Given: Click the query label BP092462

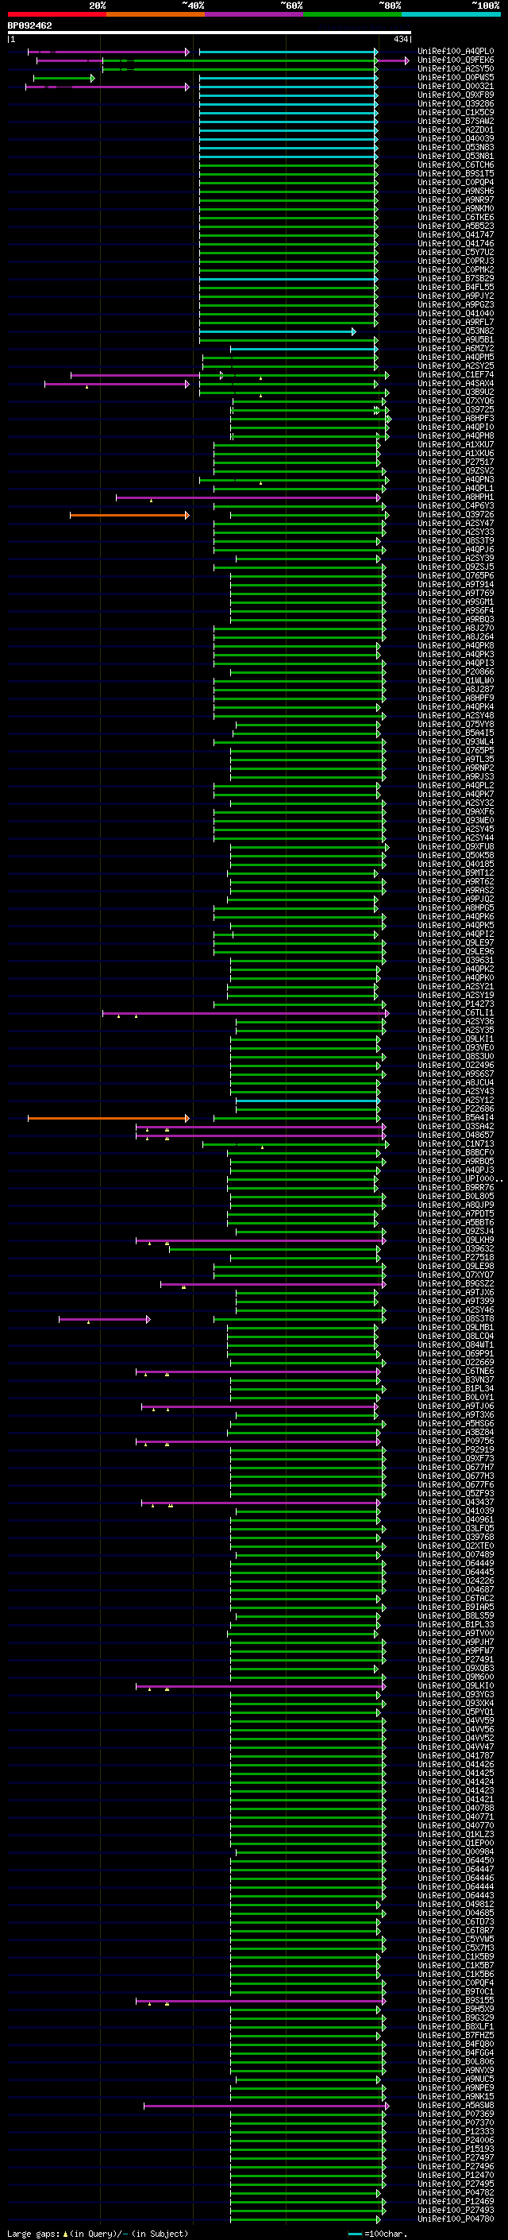Looking at the screenshot, I should pos(29,26).
